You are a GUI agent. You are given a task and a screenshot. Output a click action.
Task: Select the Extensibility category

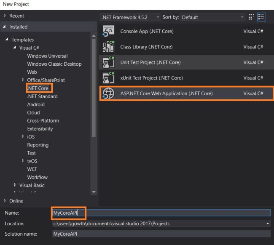[x=40, y=129]
